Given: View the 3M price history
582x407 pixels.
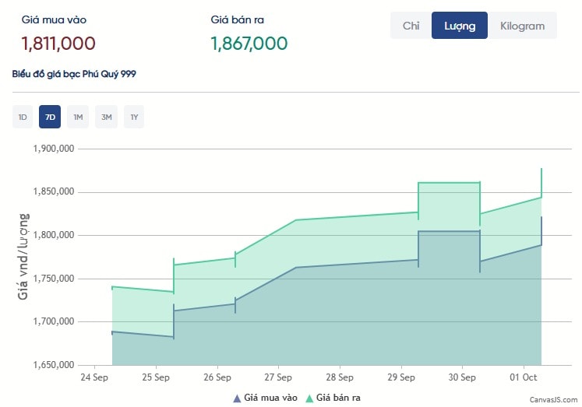Looking at the screenshot, I should (x=106, y=118).
